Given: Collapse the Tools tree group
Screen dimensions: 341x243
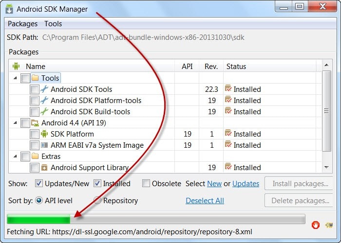Looking at the screenshot, I should point(15,78).
